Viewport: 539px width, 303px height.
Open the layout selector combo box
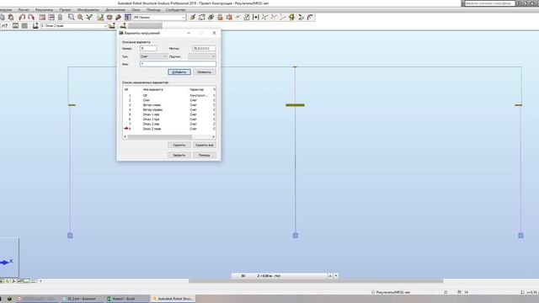click(159, 17)
